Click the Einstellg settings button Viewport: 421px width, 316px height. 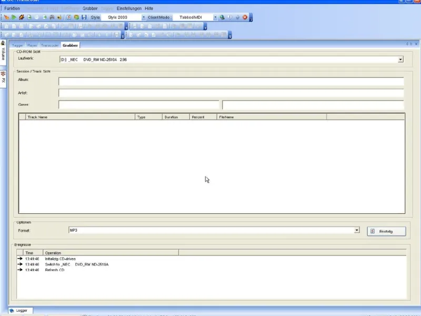pos(386,231)
